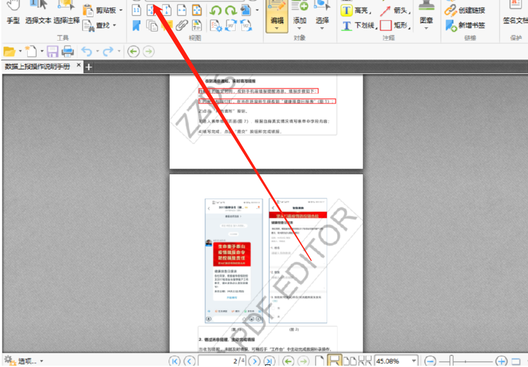Click the Fit Height page view icon
Viewport: 528px width, 367px height.
click(167, 10)
